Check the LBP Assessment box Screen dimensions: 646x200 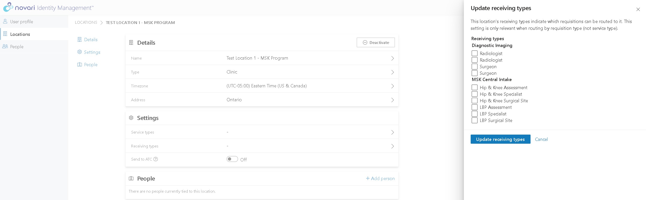point(474,107)
